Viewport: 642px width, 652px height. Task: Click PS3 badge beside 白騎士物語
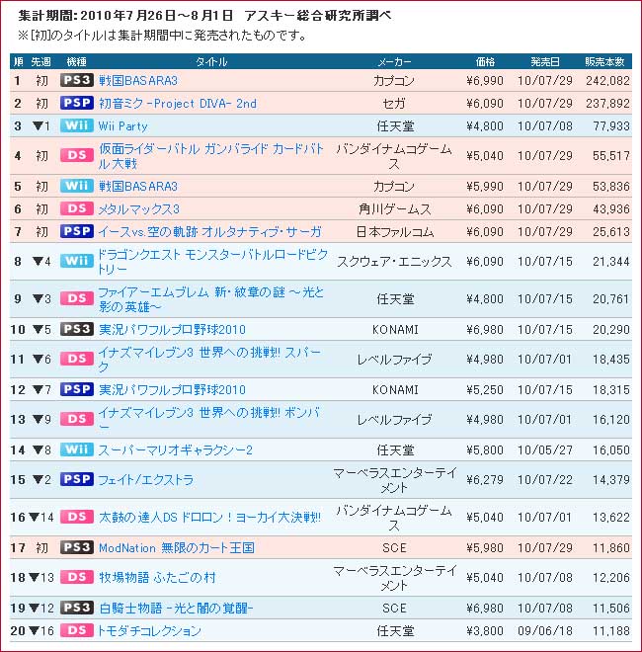pos(76,608)
